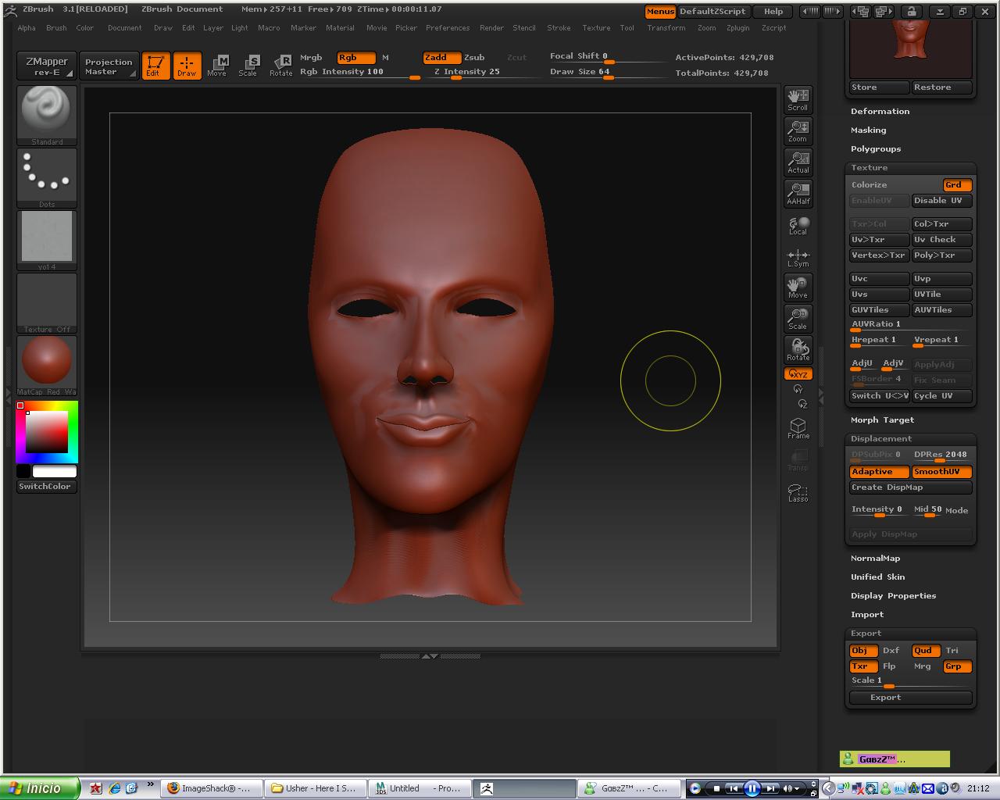Enable the Lasso selection icon

(x=798, y=493)
